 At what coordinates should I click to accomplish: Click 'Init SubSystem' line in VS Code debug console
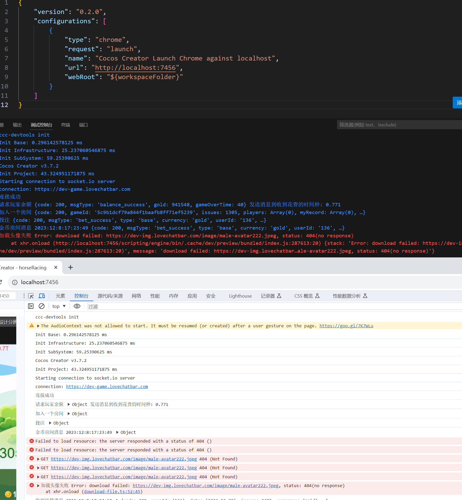click(44, 158)
